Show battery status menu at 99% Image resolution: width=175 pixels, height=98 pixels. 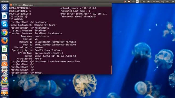(153, 1)
